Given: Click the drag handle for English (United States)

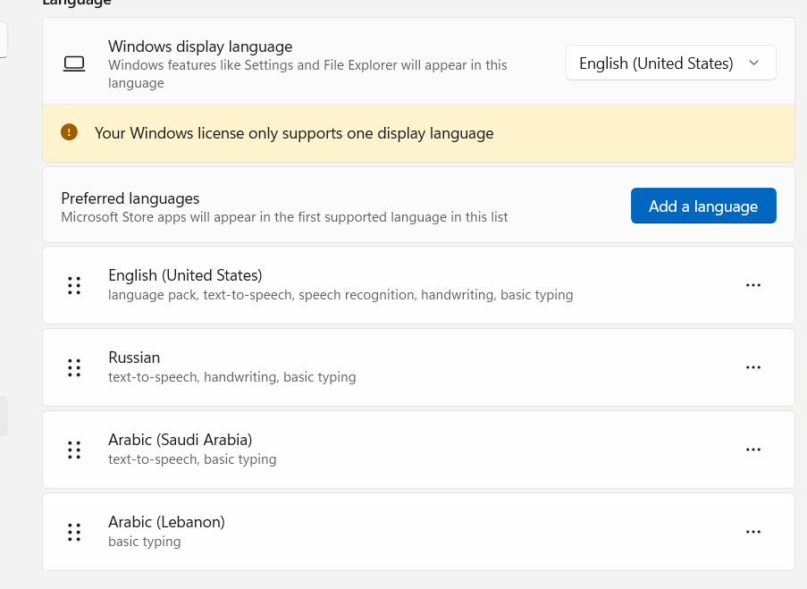Looking at the screenshot, I should pyautogui.click(x=74, y=285).
